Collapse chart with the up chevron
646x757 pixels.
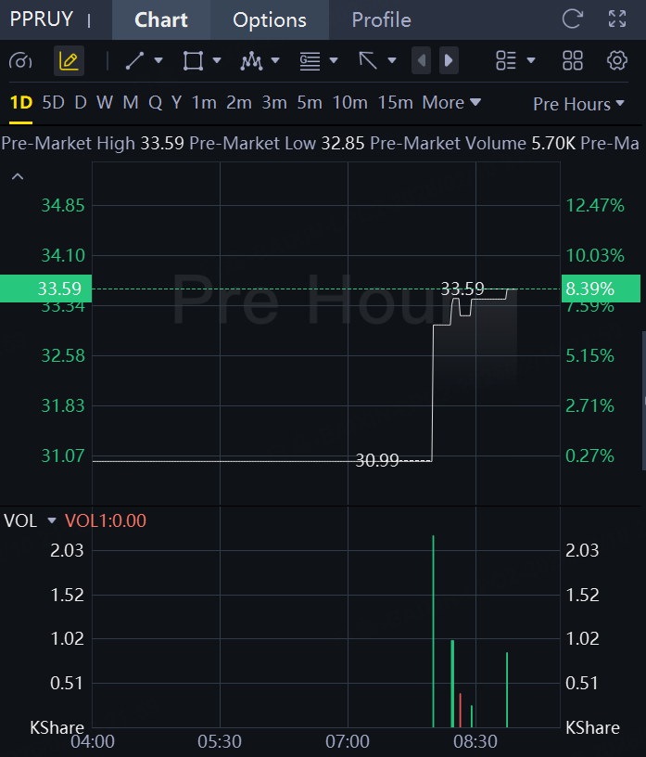pos(18,176)
